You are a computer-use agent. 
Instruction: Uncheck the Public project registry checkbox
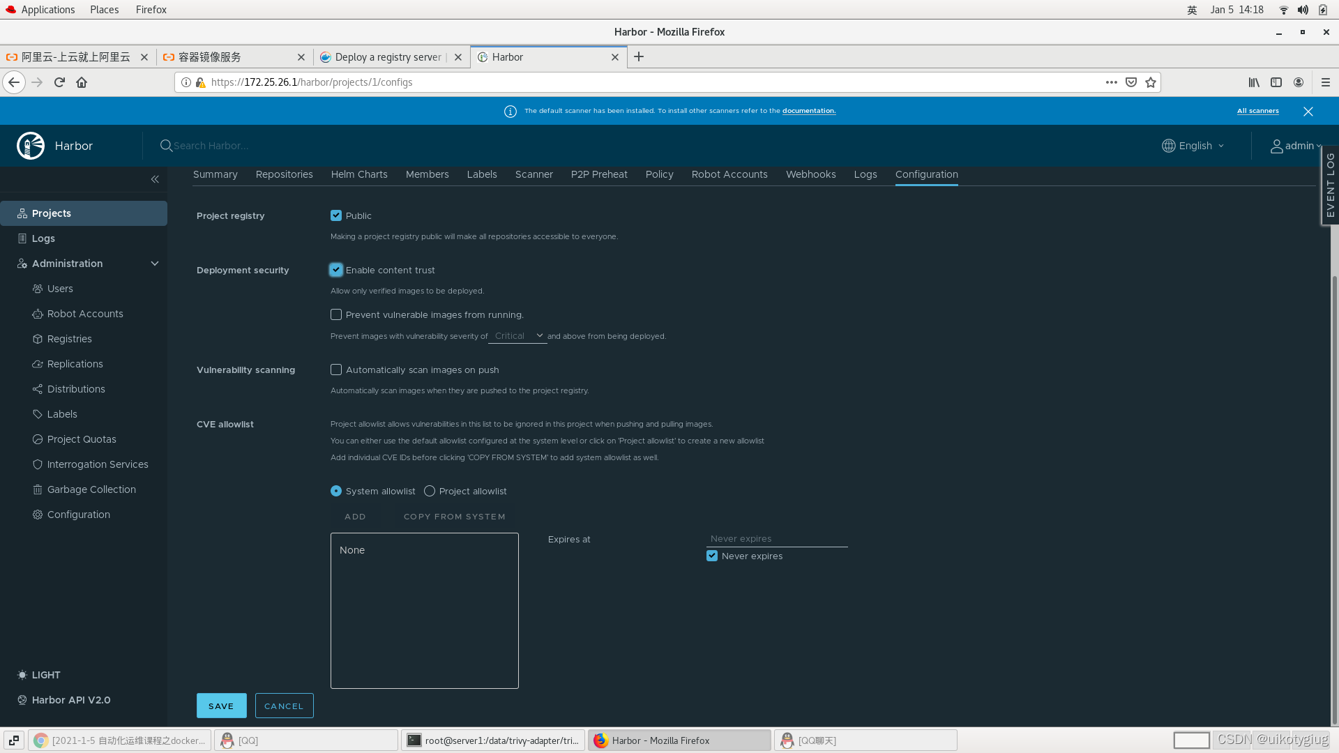coord(336,216)
